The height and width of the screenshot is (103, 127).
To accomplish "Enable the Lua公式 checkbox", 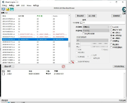I will coord(111,27).
